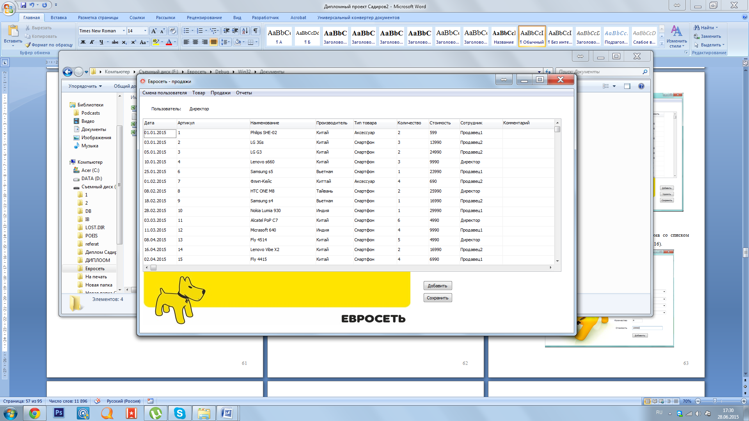The image size is (749, 421).
Task: Click the Изменить стили button
Action: [676, 37]
